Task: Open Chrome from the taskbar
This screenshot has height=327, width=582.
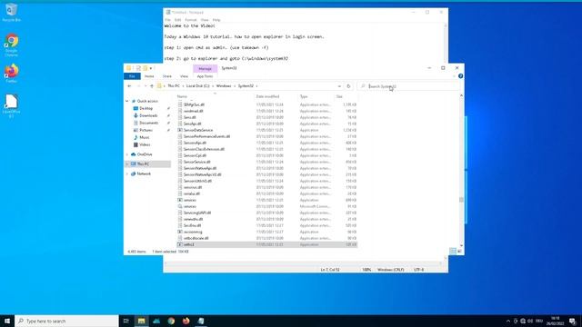Action: coord(171,321)
